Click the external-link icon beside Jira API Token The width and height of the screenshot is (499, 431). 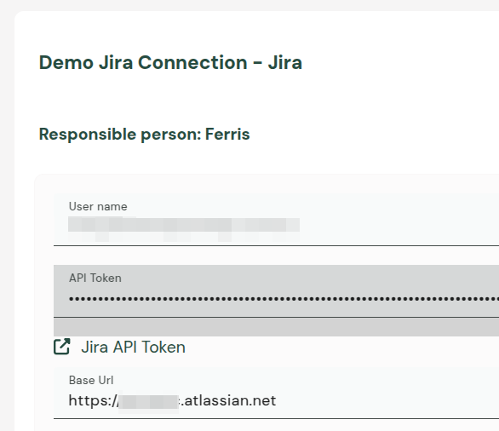click(62, 347)
